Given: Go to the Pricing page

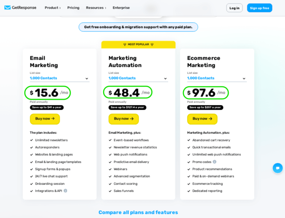Looking at the screenshot, I should tap(73, 8).
